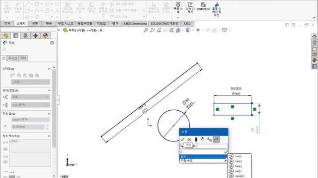Viewport: 318px width, 178px height.
Task: Open the View Palette icon in task pane
Action: pyautogui.click(x=315, y=54)
